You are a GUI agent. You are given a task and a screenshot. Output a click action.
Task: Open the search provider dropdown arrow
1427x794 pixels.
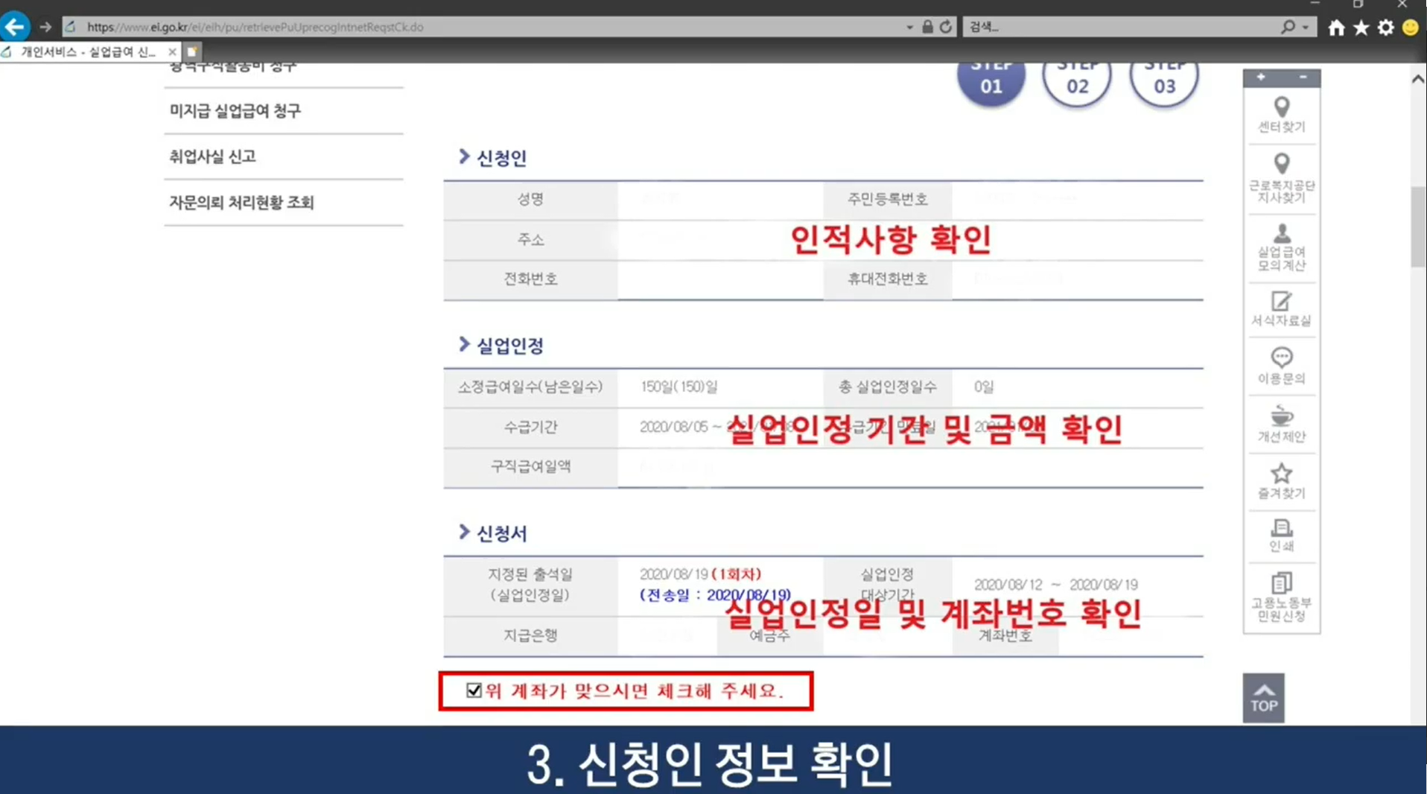(x=1303, y=27)
